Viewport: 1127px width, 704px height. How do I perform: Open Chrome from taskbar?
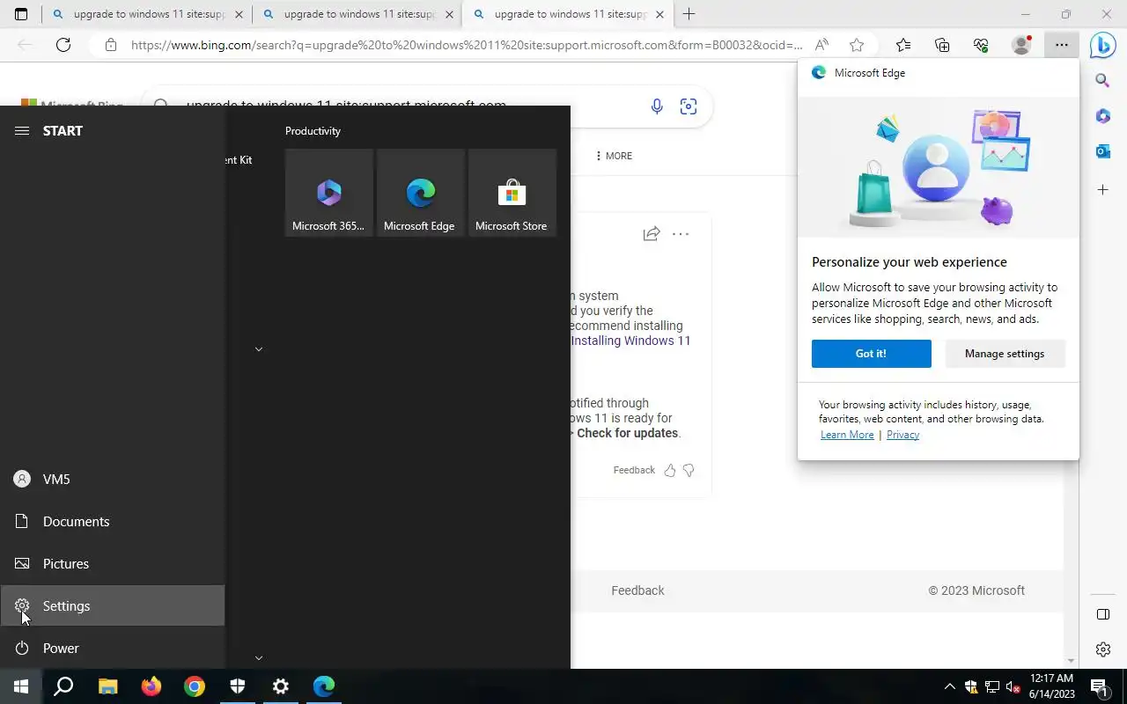(194, 686)
